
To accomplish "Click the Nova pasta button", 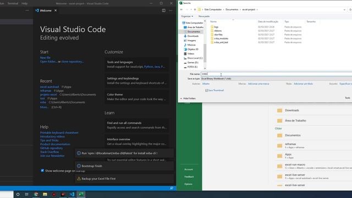I will [x=204, y=16].
